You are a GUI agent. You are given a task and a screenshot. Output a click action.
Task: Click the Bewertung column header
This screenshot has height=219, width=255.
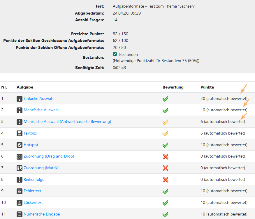pyautogui.click(x=173, y=87)
